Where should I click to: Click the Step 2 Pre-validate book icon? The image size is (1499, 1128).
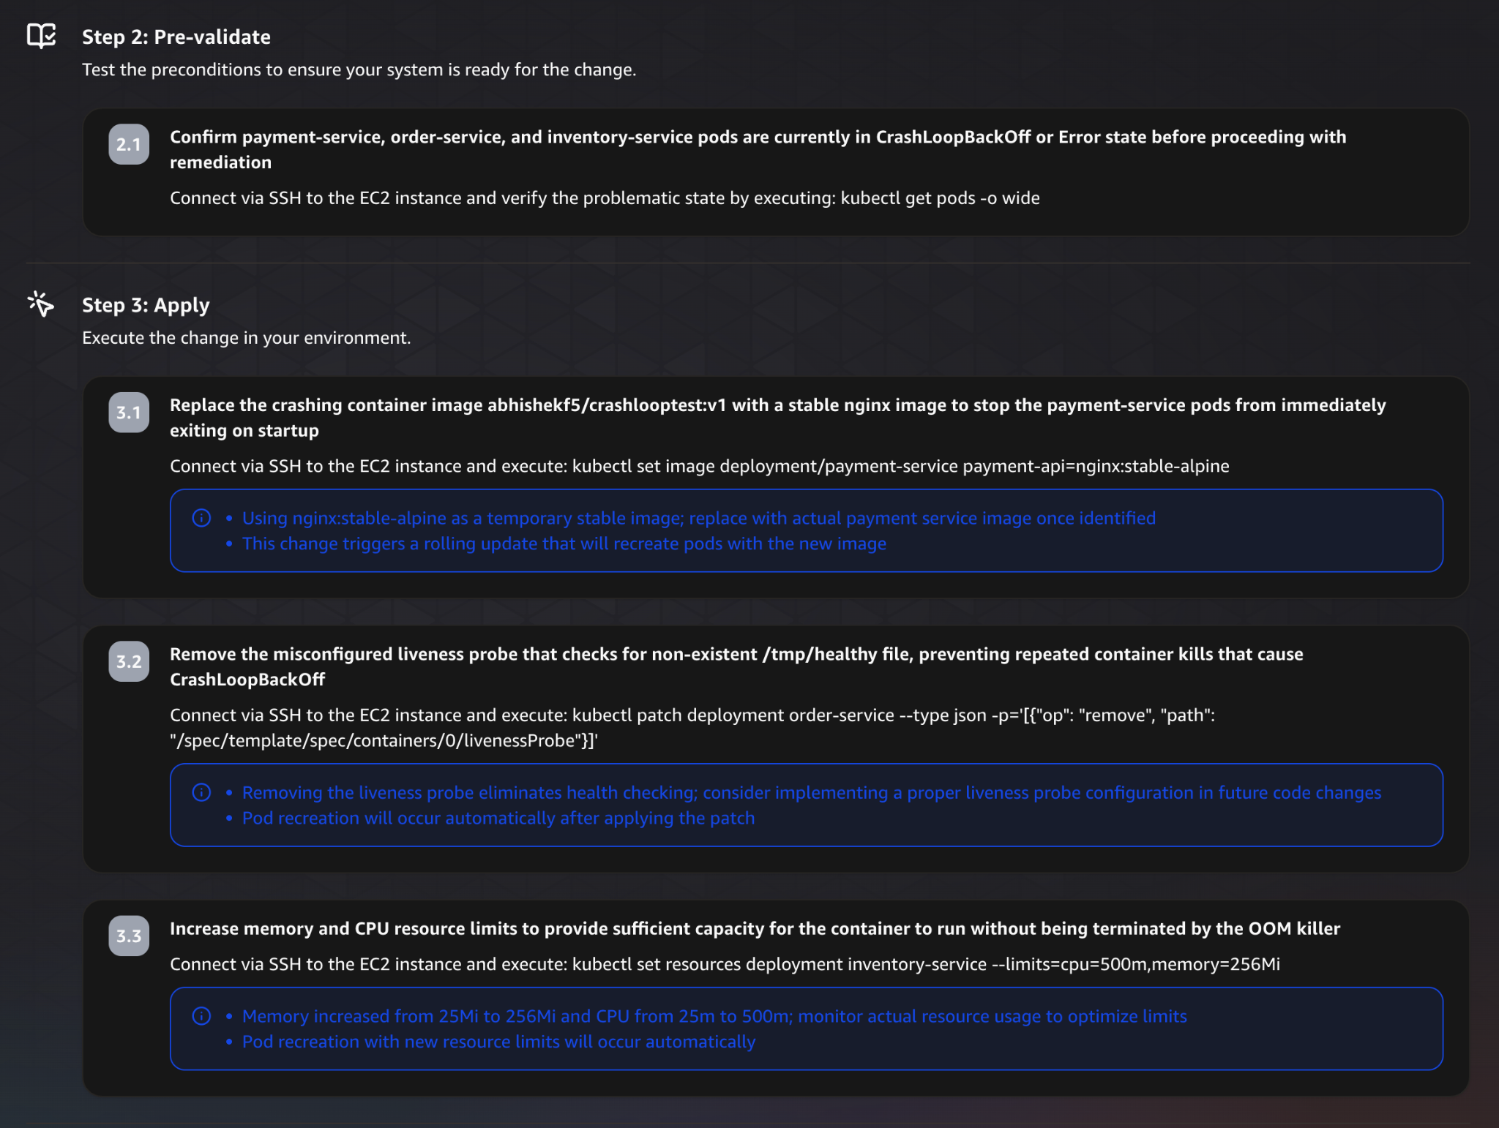41,35
